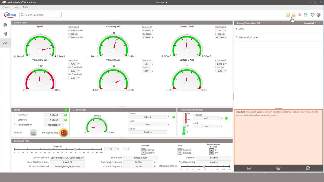Open settings gear icon in top toolbar
Screen dimensions: 324x182
click(312, 15)
